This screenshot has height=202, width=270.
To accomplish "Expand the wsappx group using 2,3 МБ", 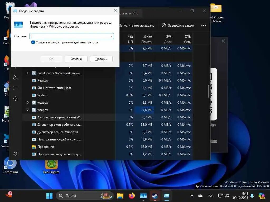I will 28,103.
